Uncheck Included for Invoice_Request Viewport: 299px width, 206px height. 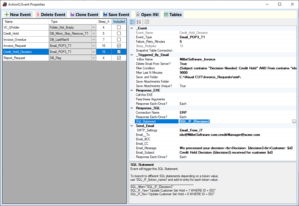coord(119,46)
